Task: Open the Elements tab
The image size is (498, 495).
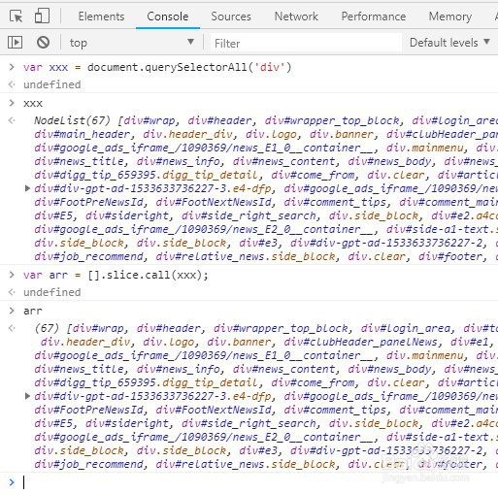Action: point(101,16)
